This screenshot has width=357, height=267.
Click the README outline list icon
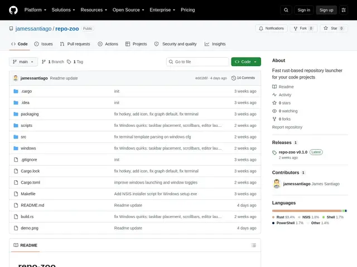click(254, 245)
